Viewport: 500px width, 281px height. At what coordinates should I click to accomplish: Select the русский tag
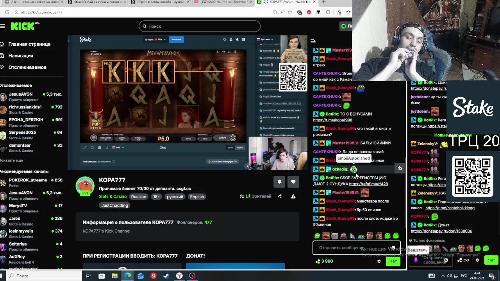(x=175, y=197)
